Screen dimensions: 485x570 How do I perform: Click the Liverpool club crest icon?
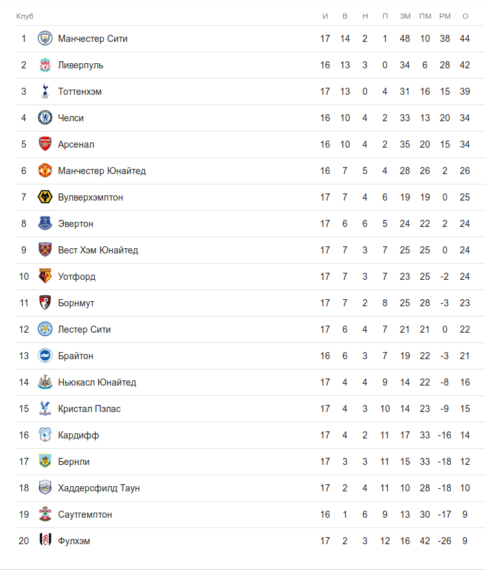coord(45,65)
